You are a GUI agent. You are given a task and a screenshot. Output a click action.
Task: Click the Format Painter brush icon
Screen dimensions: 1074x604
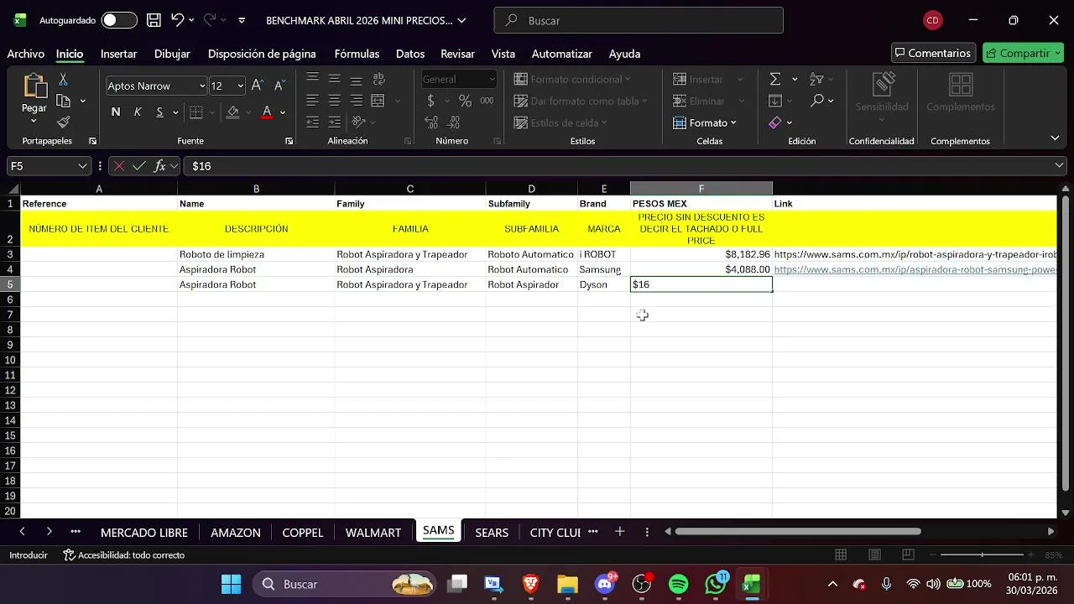tap(63, 122)
